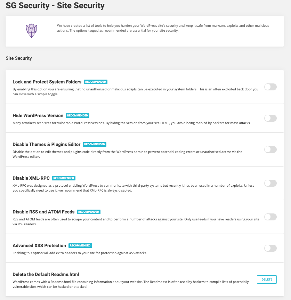Click the Site Security section heading
The image size is (291, 300).
19,58
